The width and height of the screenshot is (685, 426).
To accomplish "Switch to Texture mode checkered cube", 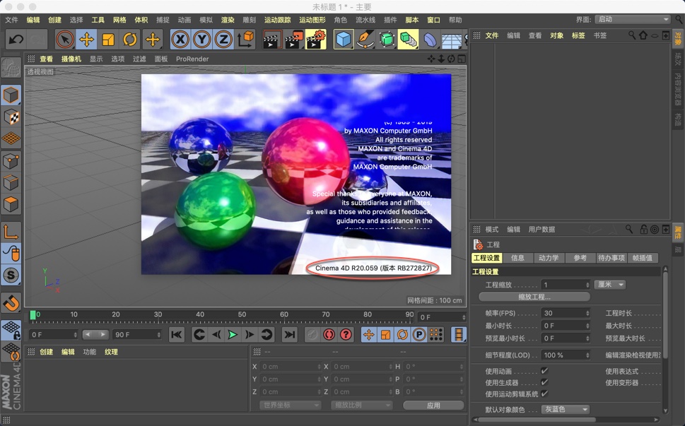I will [11, 117].
